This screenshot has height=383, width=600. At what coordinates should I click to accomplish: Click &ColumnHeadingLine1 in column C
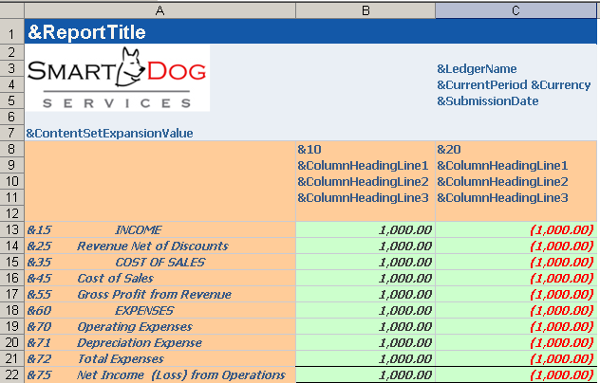516,166
